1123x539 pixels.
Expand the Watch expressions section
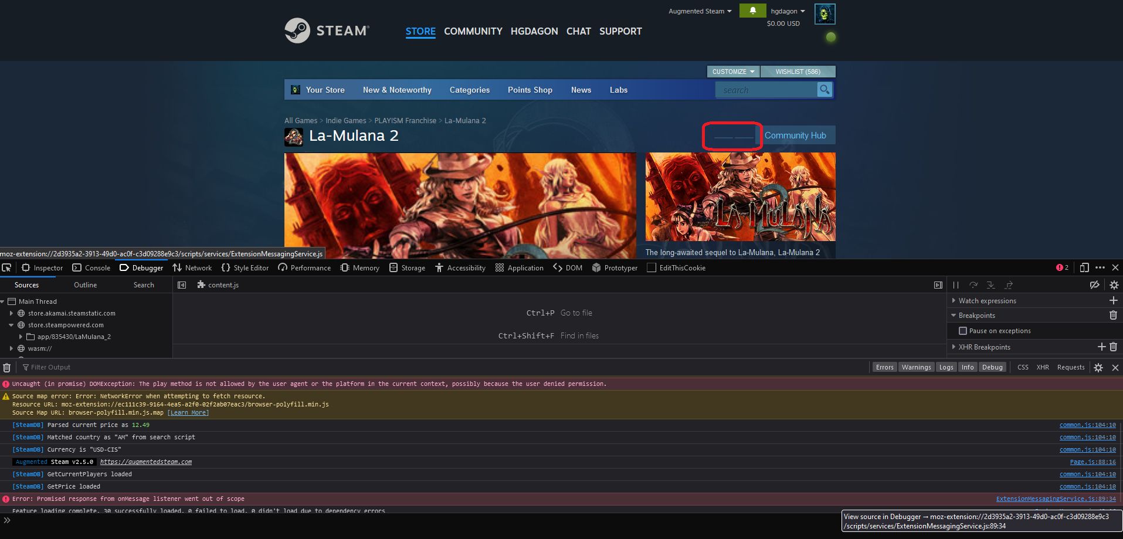coord(953,300)
